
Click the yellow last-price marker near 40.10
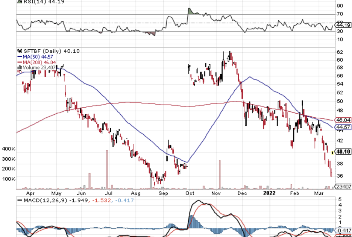[x=332, y=152]
